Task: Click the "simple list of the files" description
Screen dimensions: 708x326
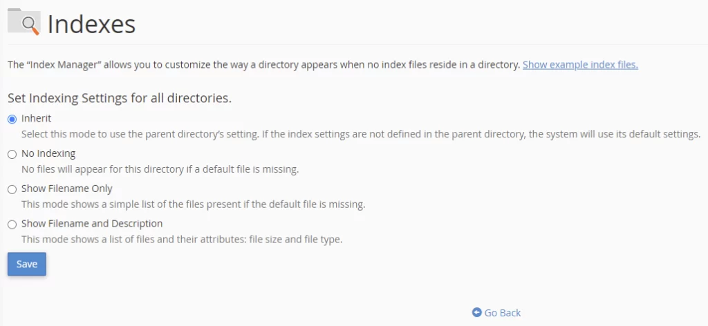Action: [193, 204]
